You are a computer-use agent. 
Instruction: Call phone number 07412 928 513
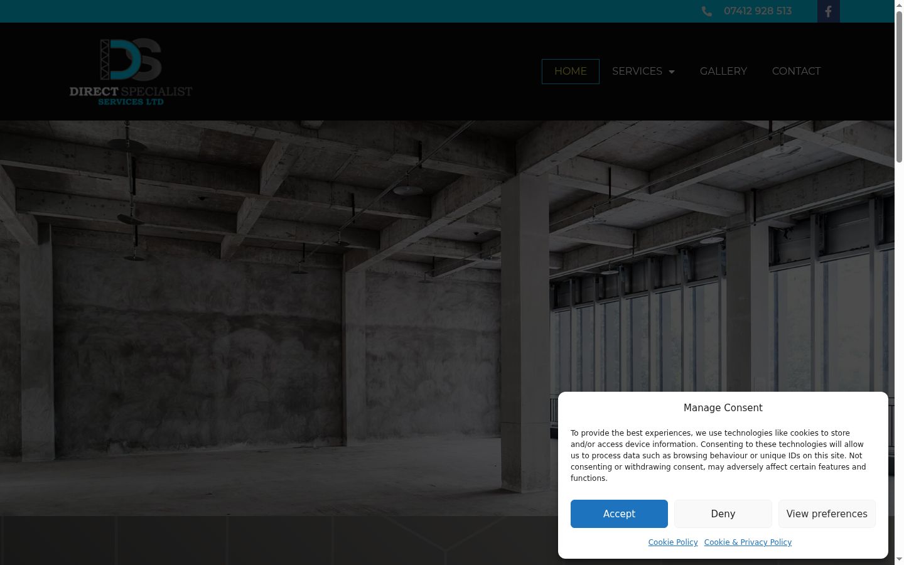click(x=757, y=11)
